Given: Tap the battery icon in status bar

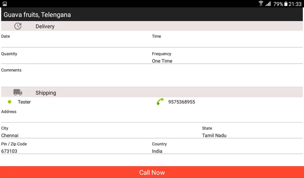Looking at the screenshot, I should click(x=286, y=4).
